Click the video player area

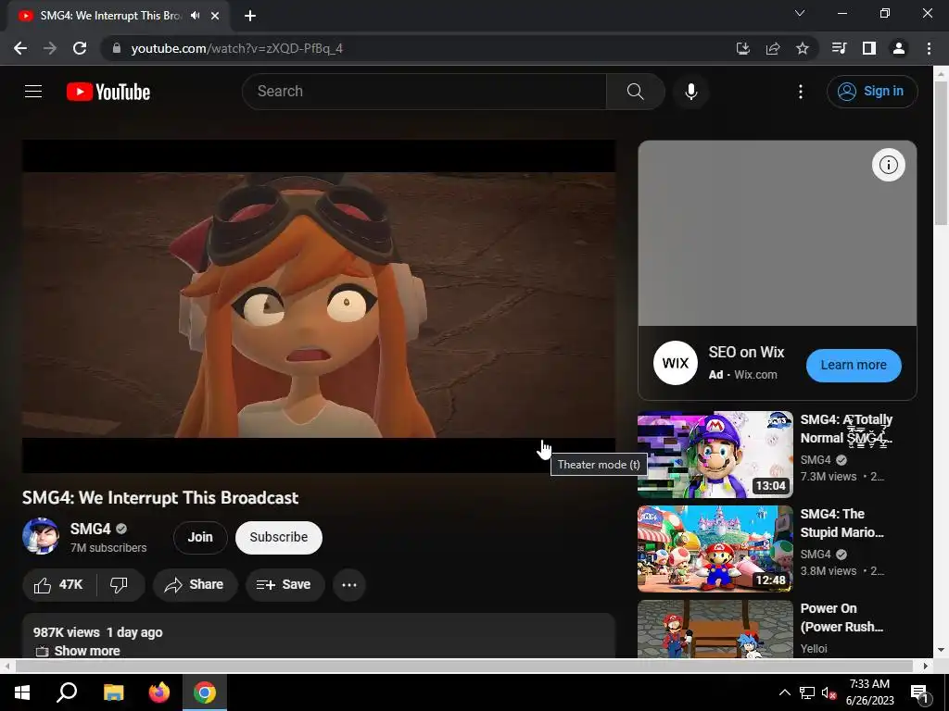click(319, 306)
